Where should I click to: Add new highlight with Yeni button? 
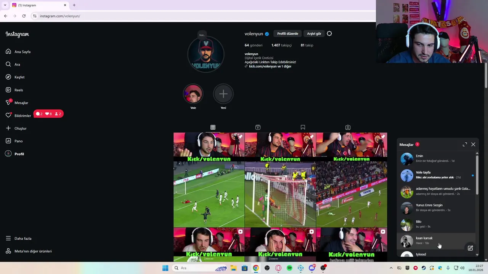pyautogui.click(x=223, y=94)
